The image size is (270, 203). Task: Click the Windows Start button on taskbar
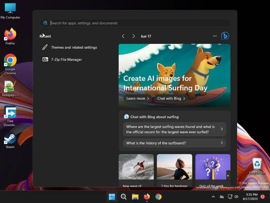click(112, 197)
